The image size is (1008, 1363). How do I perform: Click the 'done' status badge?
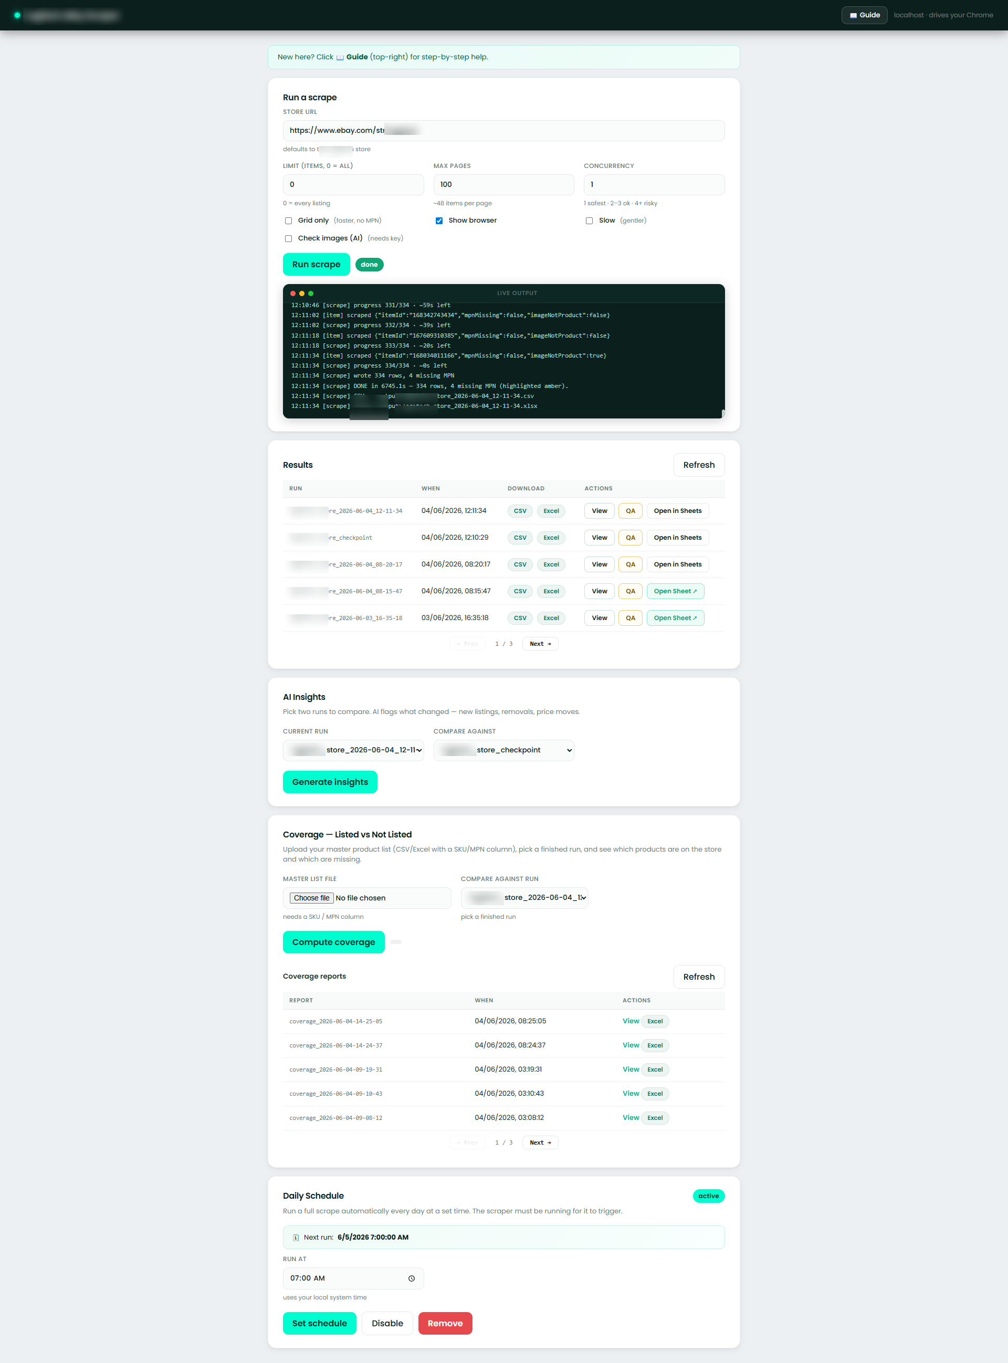click(x=369, y=265)
